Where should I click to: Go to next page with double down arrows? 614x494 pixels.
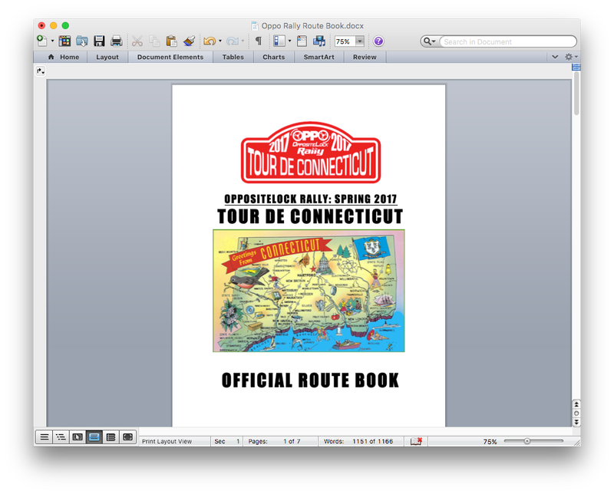[576, 422]
